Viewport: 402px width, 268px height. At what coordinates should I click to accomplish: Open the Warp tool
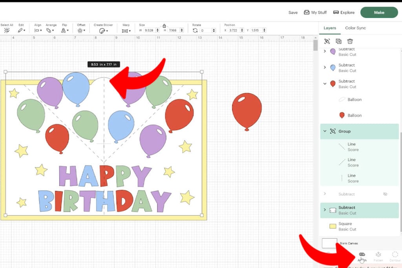[126, 30]
